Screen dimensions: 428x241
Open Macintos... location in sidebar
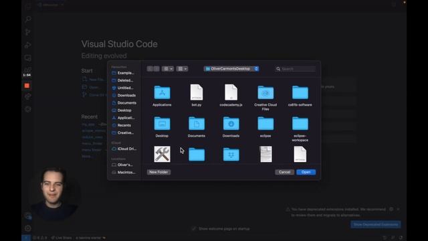(124, 172)
